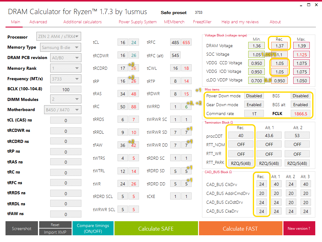Click the Safe preset label
This screenshot has height=242, width=322.
[x=174, y=13]
